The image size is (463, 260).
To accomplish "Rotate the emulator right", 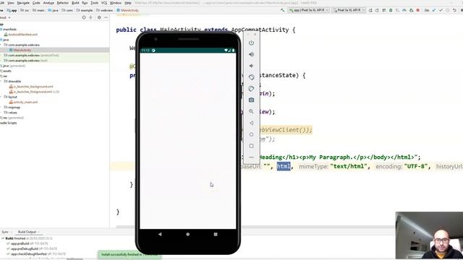I will click(x=251, y=89).
